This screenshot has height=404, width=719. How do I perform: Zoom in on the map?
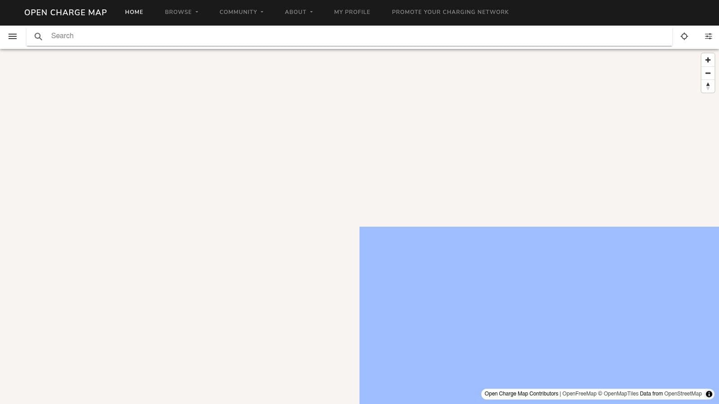pos(708,60)
